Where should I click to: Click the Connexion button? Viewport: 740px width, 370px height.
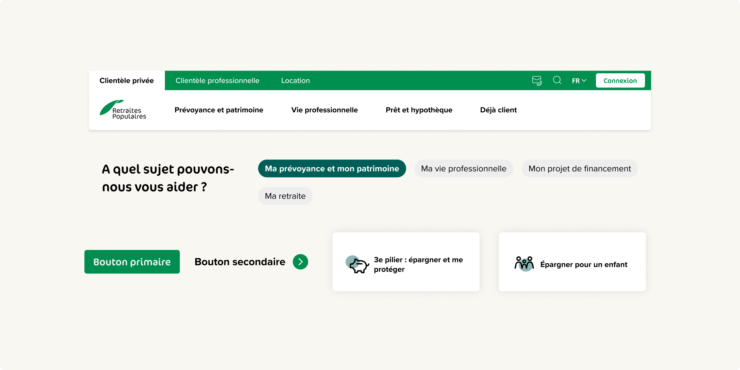pos(620,81)
